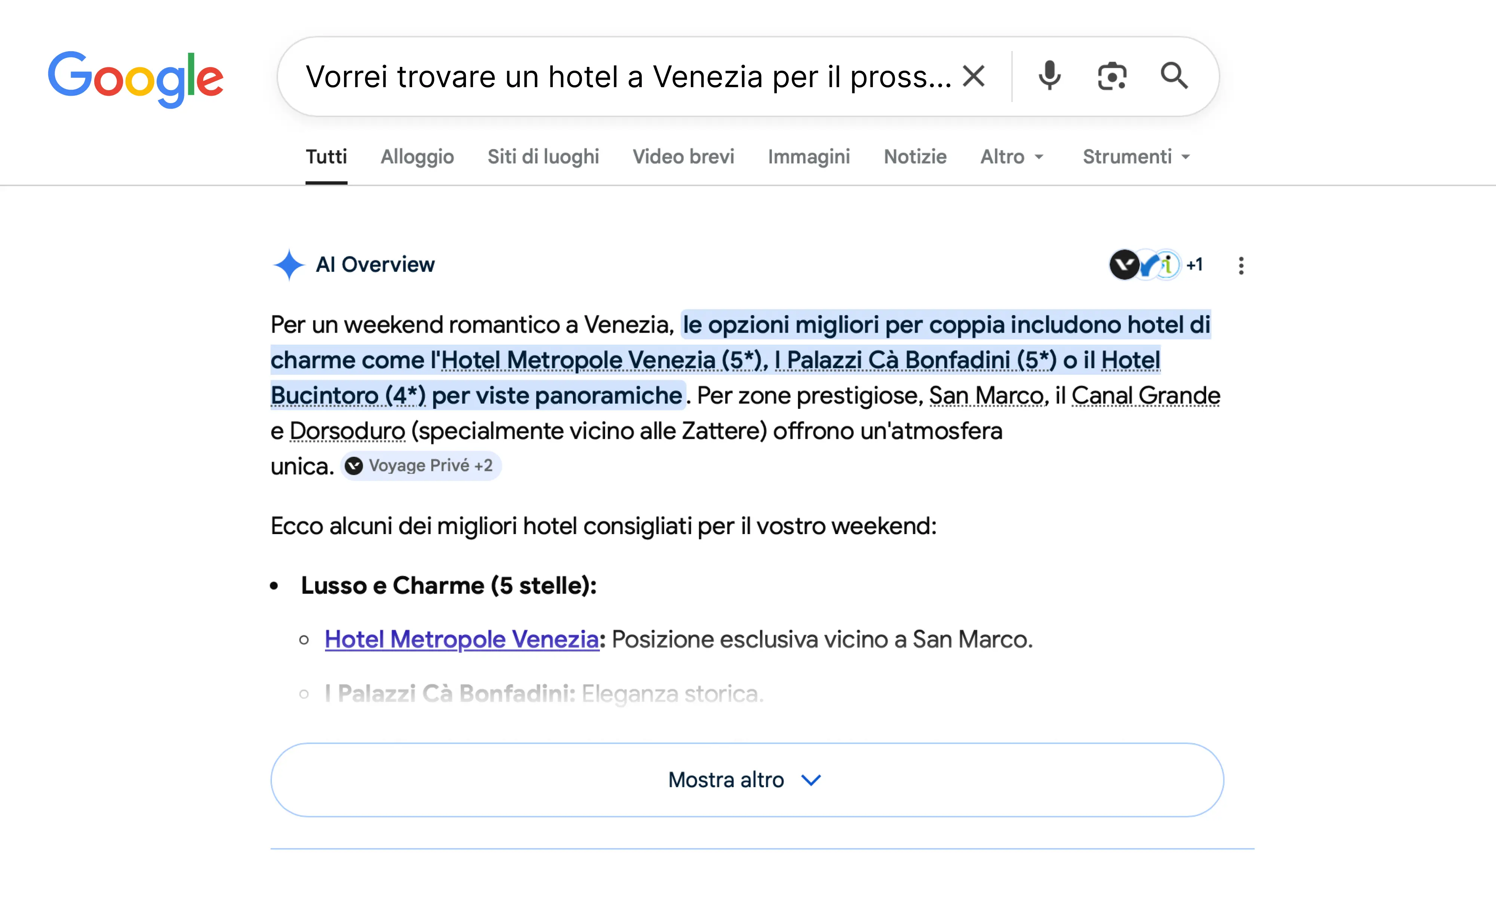Click the Dorsoduro underlined link
Image resolution: width=1496 pixels, height=897 pixels.
click(347, 432)
